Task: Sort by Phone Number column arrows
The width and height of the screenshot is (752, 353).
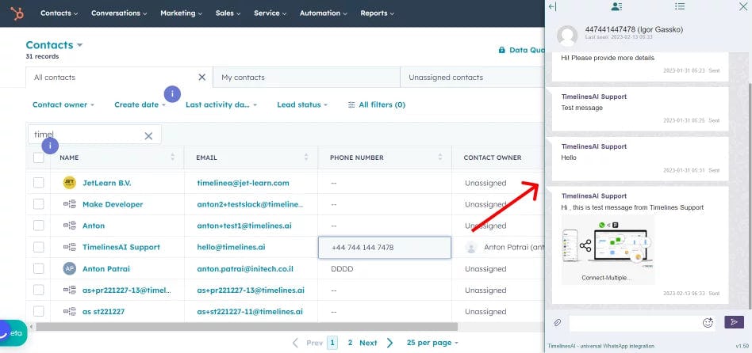Action: (x=439, y=157)
